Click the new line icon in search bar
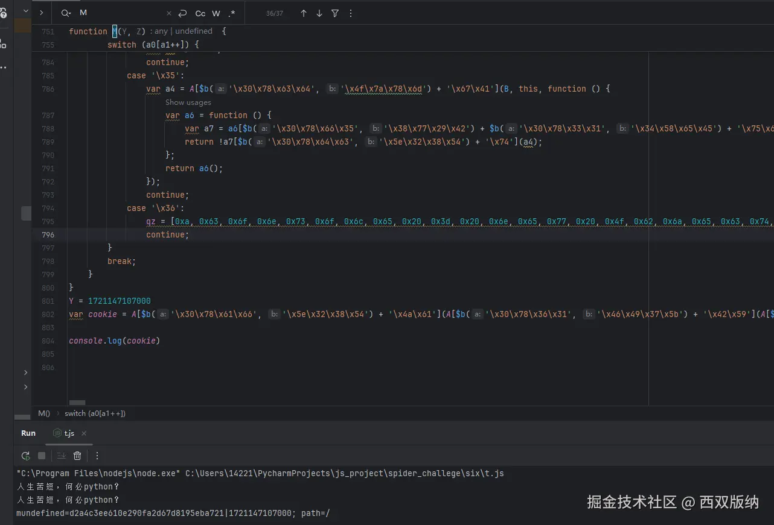Screen dimensions: 774x525 click(182, 13)
